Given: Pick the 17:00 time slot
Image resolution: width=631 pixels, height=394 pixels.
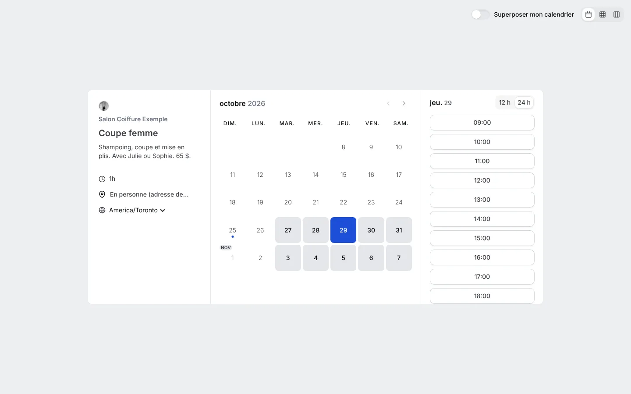Looking at the screenshot, I should (482, 277).
